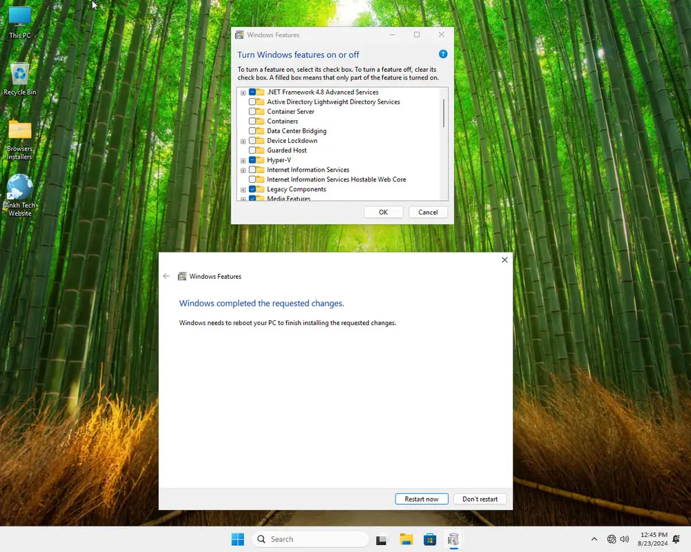Click the taskbar Search box

(310, 540)
